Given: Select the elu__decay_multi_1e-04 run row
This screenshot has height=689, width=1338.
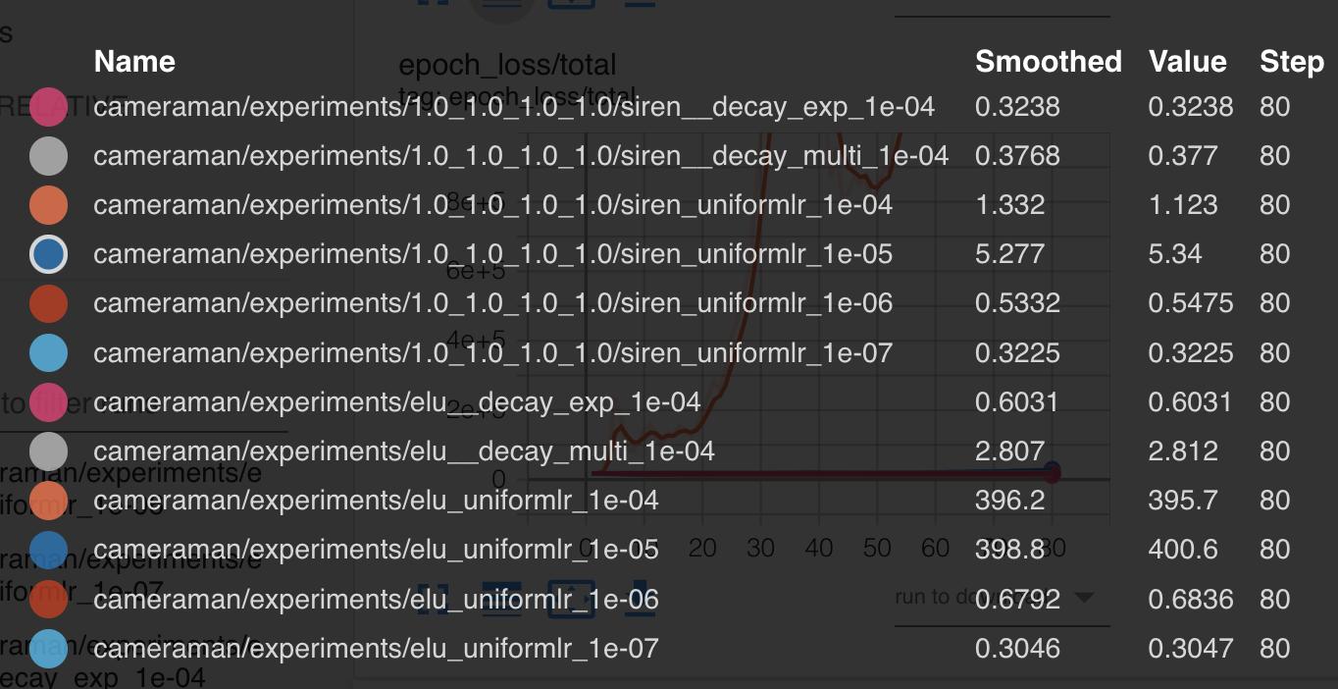Looking at the screenshot, I should point(669,450).
